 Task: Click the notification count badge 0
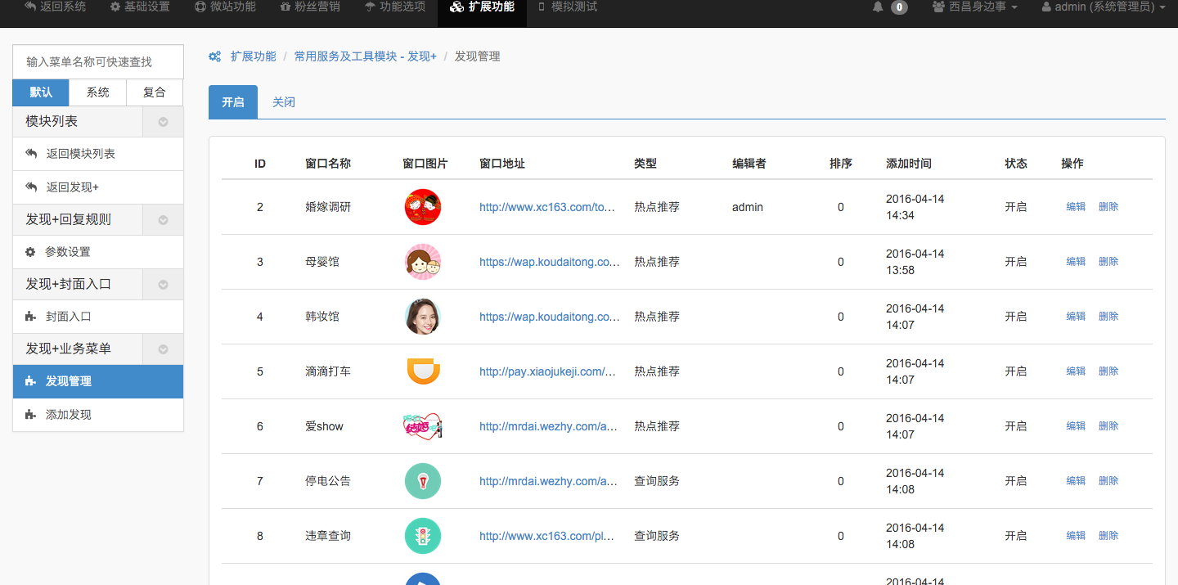tap(899, 7)
